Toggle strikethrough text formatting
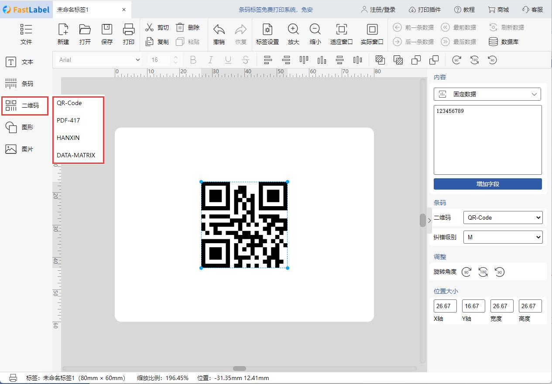Image resolution: width=552 pixels, height=384 pixels. click(246, 60)
